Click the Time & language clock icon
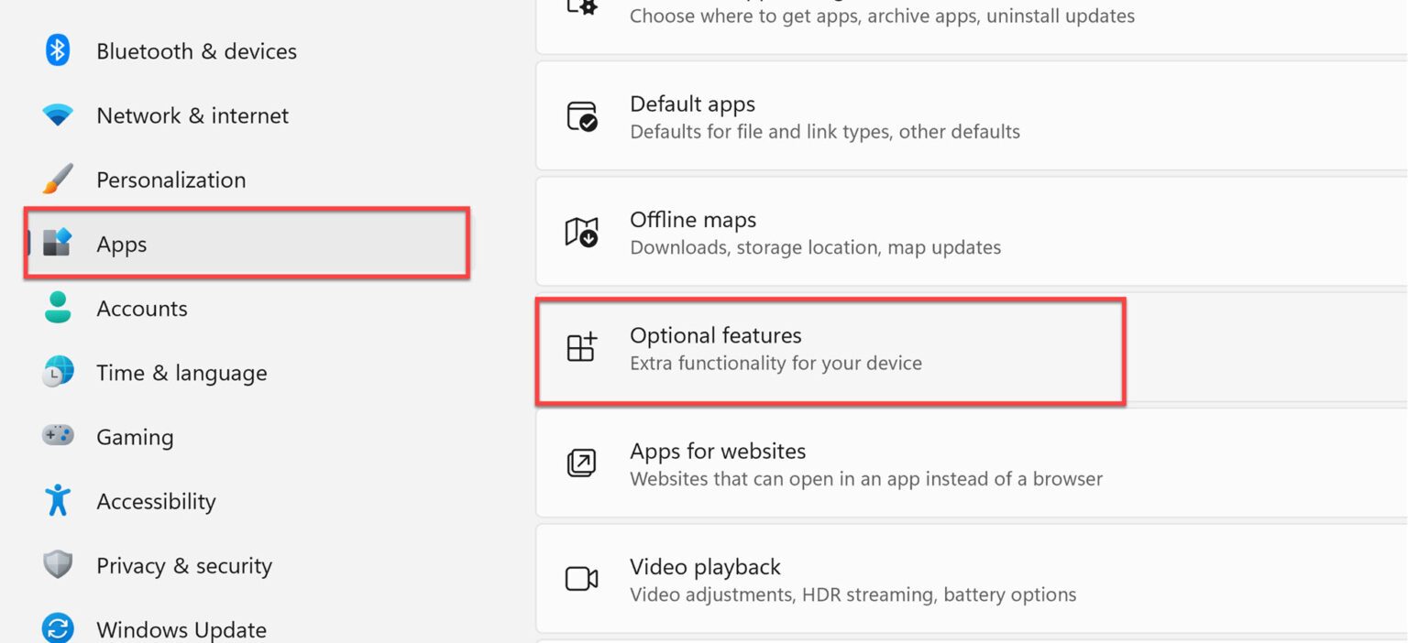 (57, 373)
